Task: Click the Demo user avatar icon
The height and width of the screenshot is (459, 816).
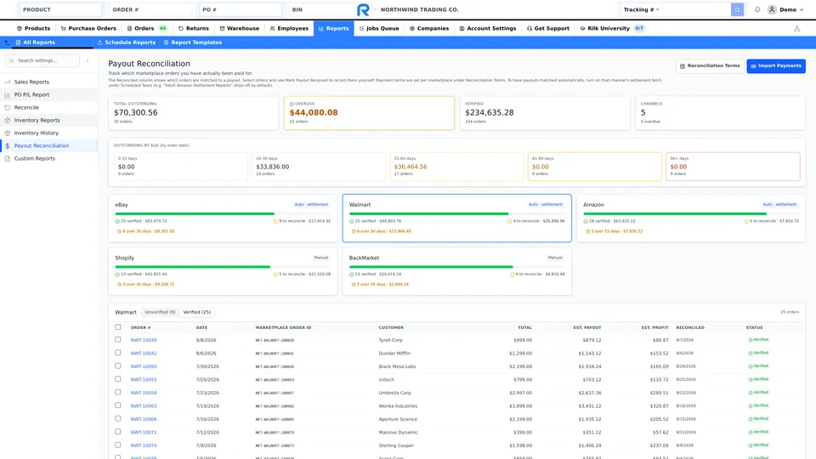Action: [x=772, y=9]
